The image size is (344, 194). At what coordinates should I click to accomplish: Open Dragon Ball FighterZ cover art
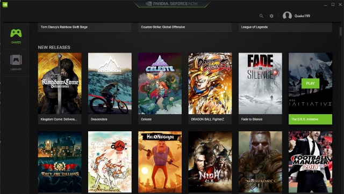[x=210, y=83]
